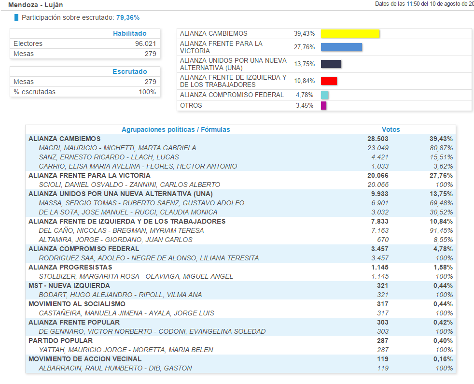The height and width of the screenshot is (384, 474).
Task: Click the purple OTROS bar
Action: [x=324, y=106]
